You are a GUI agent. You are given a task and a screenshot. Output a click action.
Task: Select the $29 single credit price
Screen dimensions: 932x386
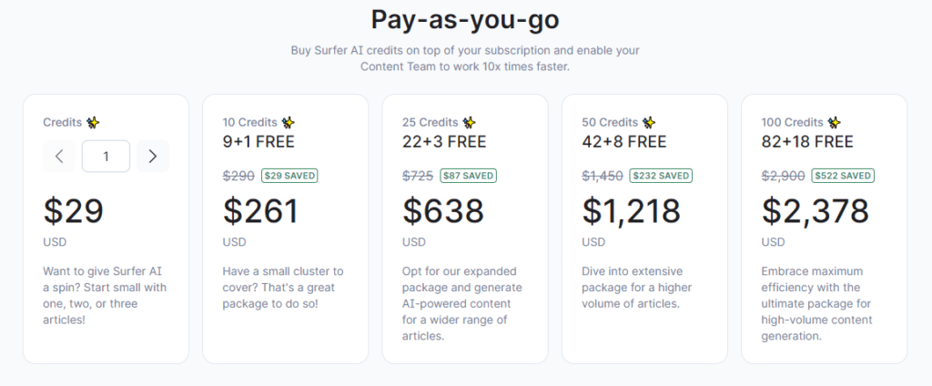pyautogui.click(x=74, y=211)
